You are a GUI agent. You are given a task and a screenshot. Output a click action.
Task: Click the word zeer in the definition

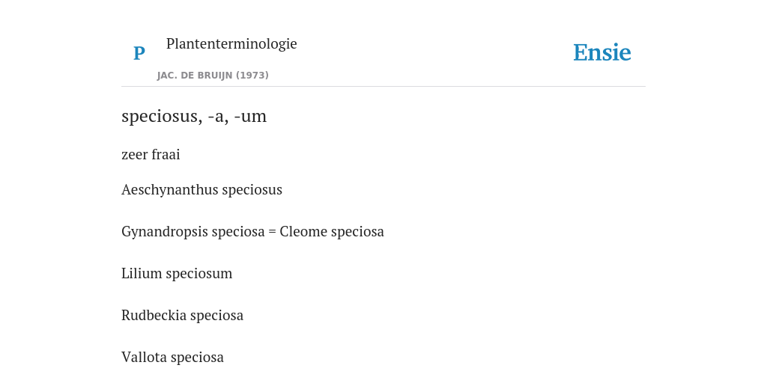(135, 154)
